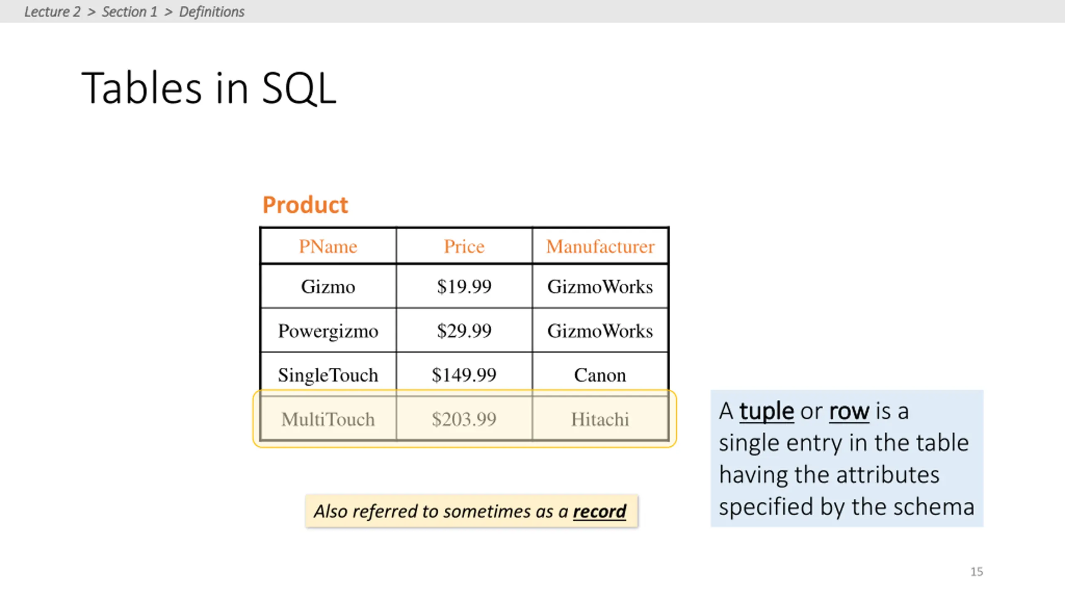Select the $19.99 price cell

pos(464,287)
